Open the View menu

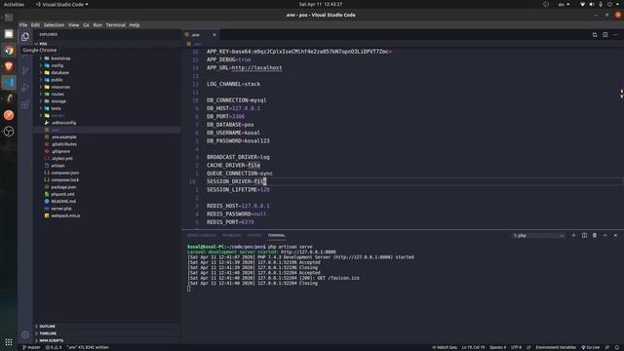[74, 25]
